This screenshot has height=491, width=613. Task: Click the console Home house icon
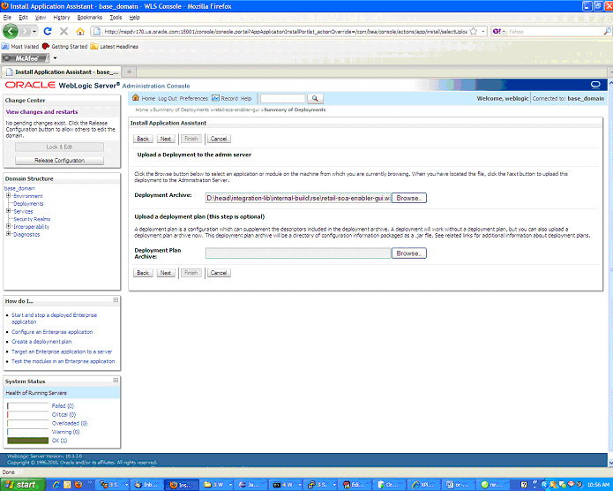click(x=136, y=98)
